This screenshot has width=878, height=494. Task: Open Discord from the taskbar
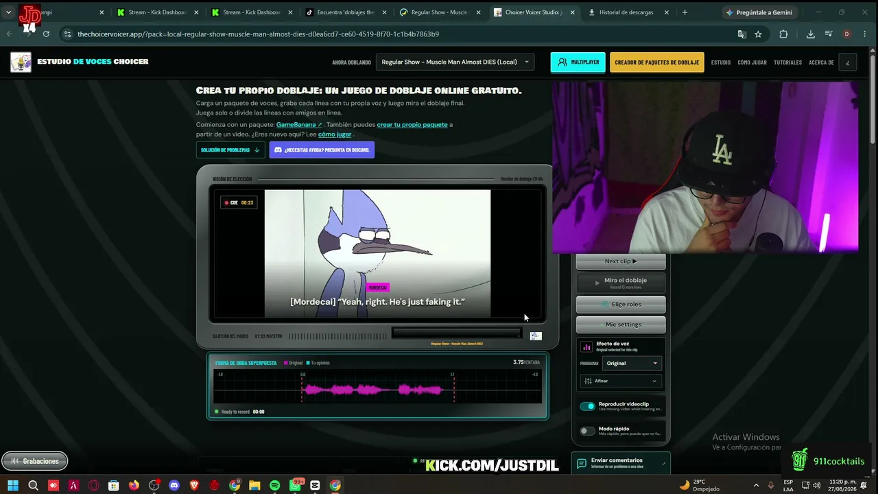point(174,486)
